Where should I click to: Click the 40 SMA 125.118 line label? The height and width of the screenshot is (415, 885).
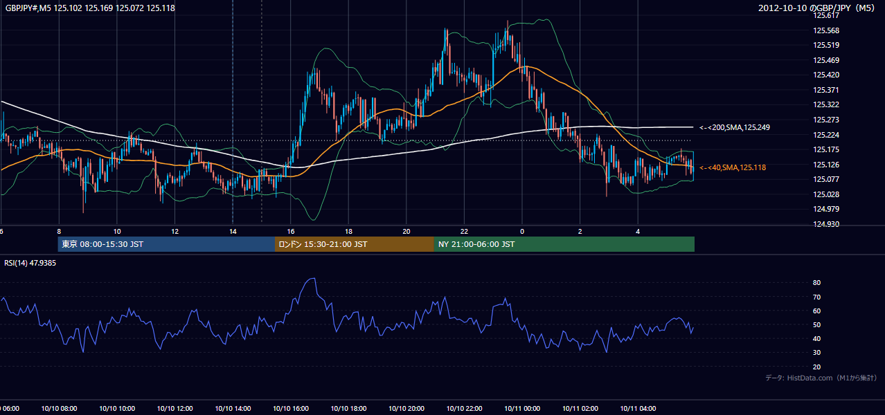tap(733, 167)
